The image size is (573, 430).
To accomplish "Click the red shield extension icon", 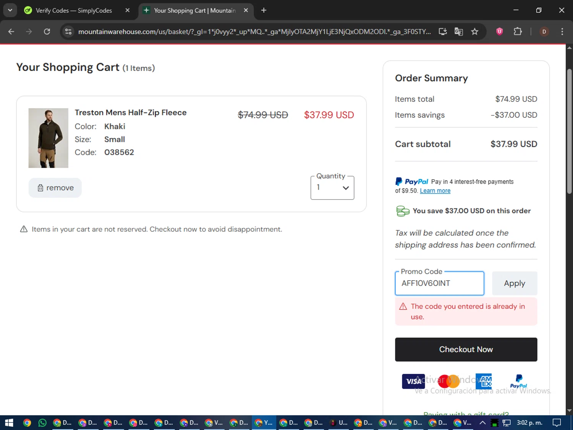I will point(499,32).
